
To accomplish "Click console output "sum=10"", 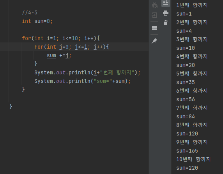I will pyautogui.click(x=186, y=48).
